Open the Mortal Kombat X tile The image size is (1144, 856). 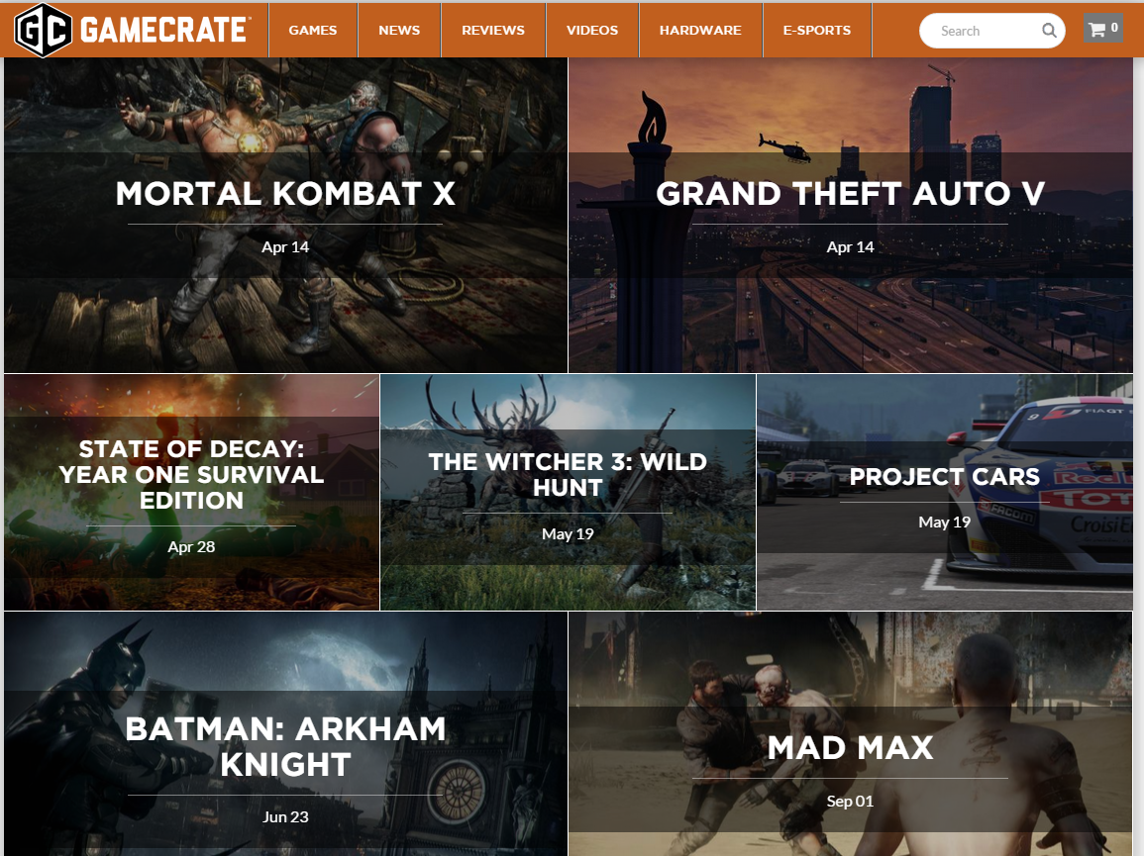click(285, 215)
